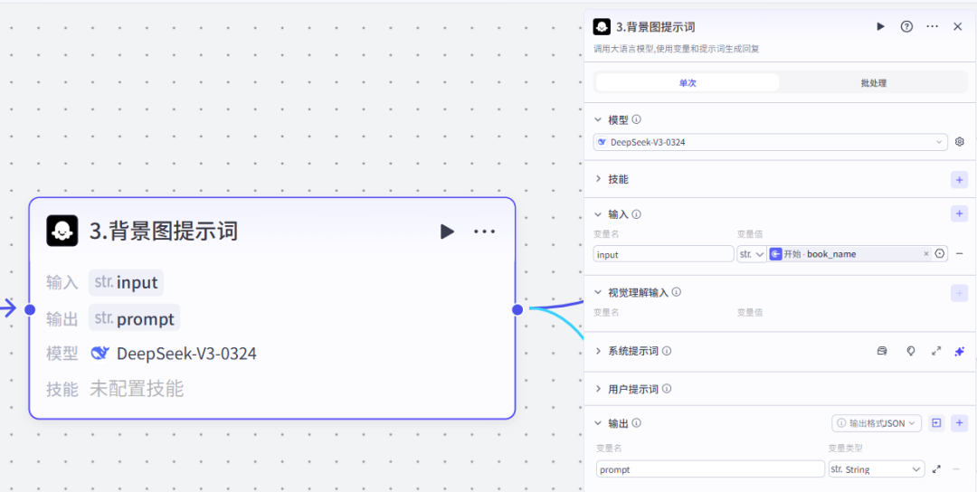Click the 3.背景图提示词 title on the node card

(164, 232)
